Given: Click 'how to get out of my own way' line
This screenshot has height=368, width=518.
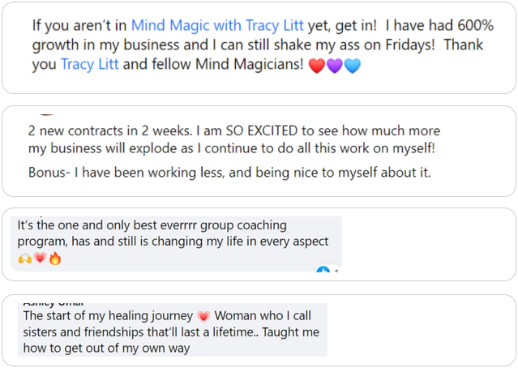Looking at the screenshot, I should click(106, 349).
